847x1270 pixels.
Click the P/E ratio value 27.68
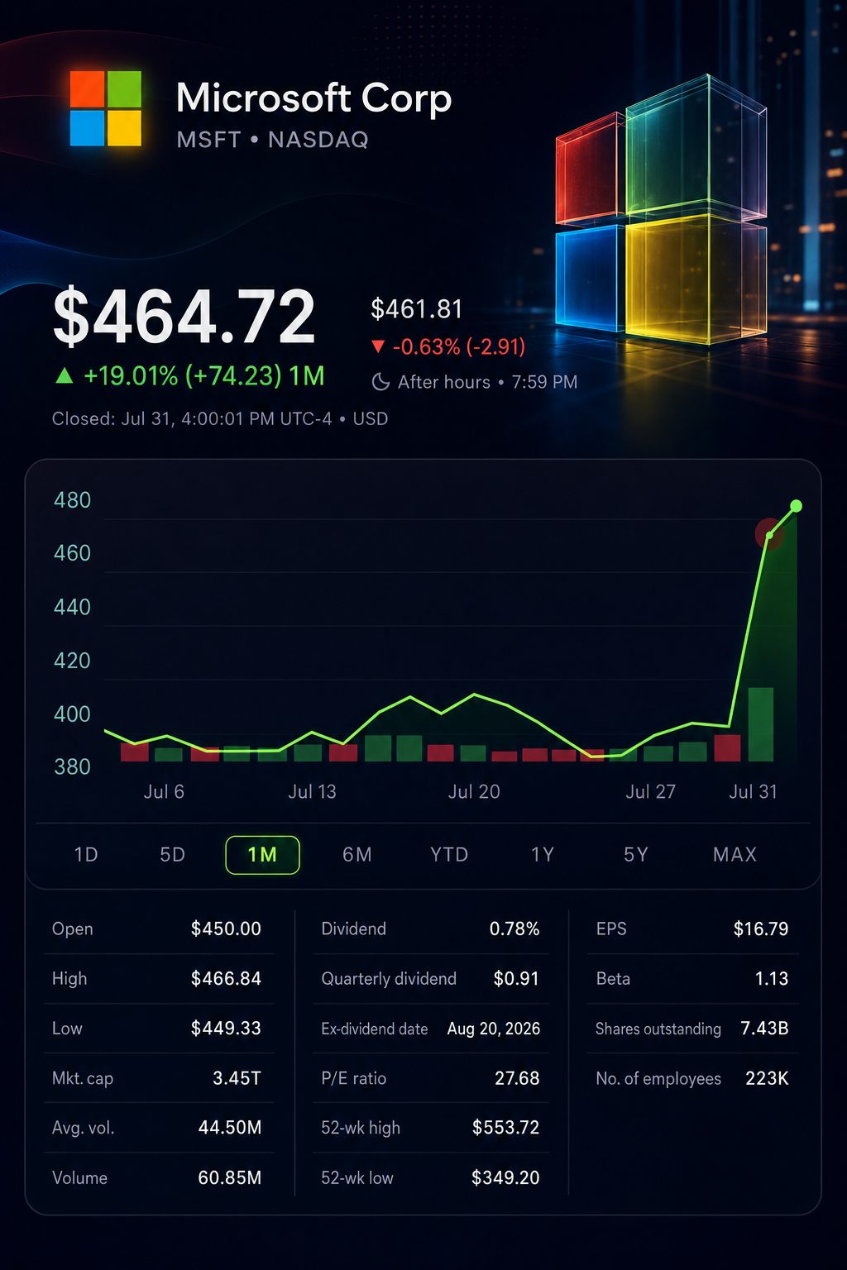517,1078
